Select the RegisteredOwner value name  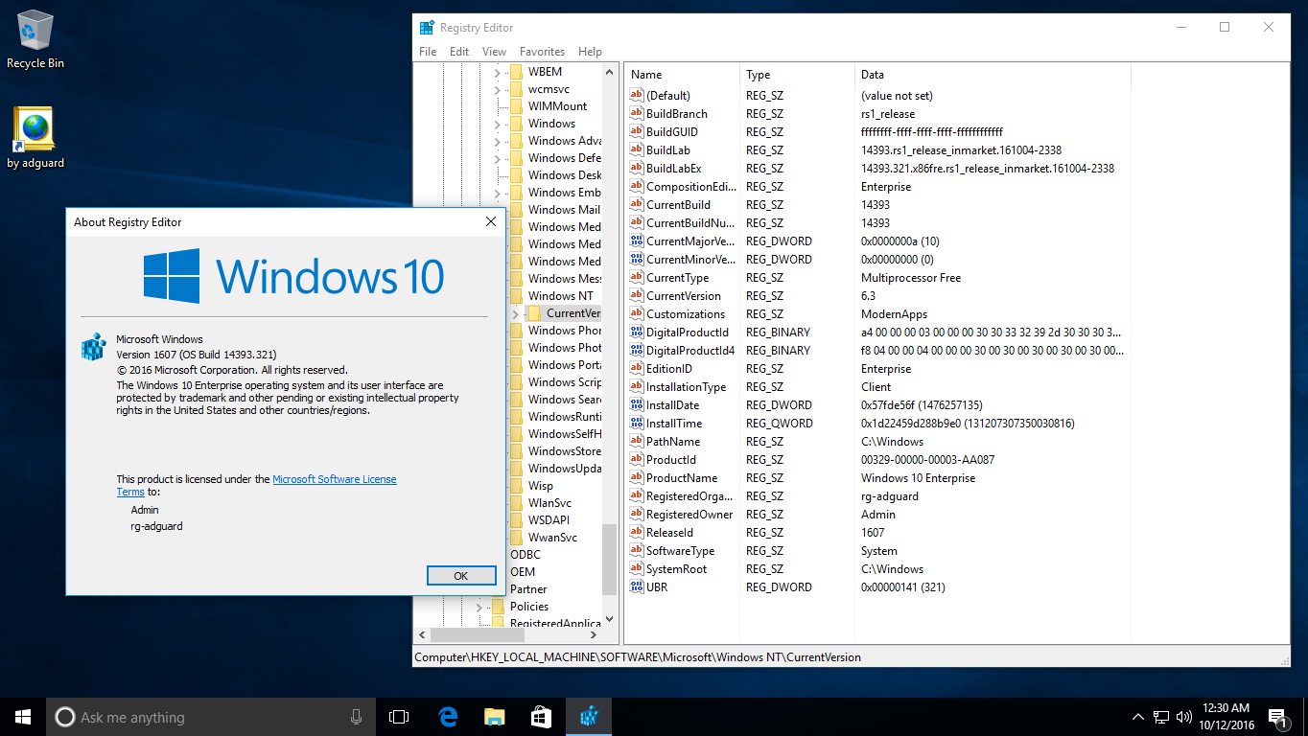pos(689,514)
